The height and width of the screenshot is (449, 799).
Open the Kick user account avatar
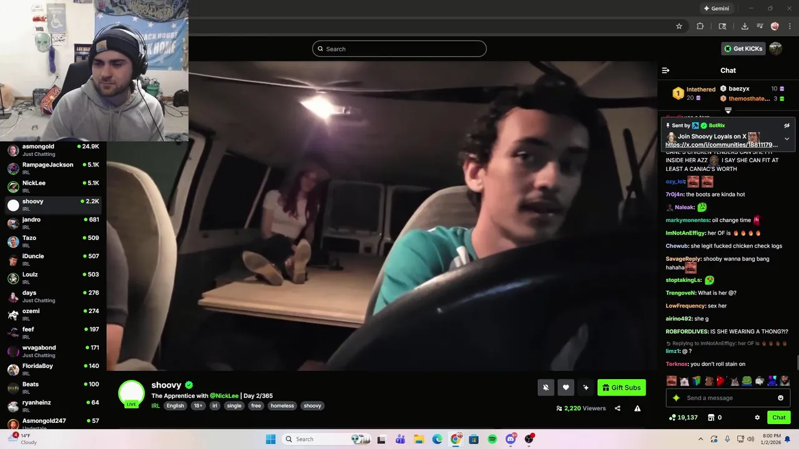point(775,49)
